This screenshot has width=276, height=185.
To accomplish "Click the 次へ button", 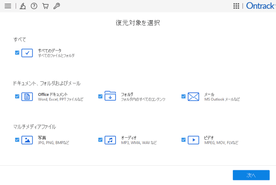I will pos(251,175).
